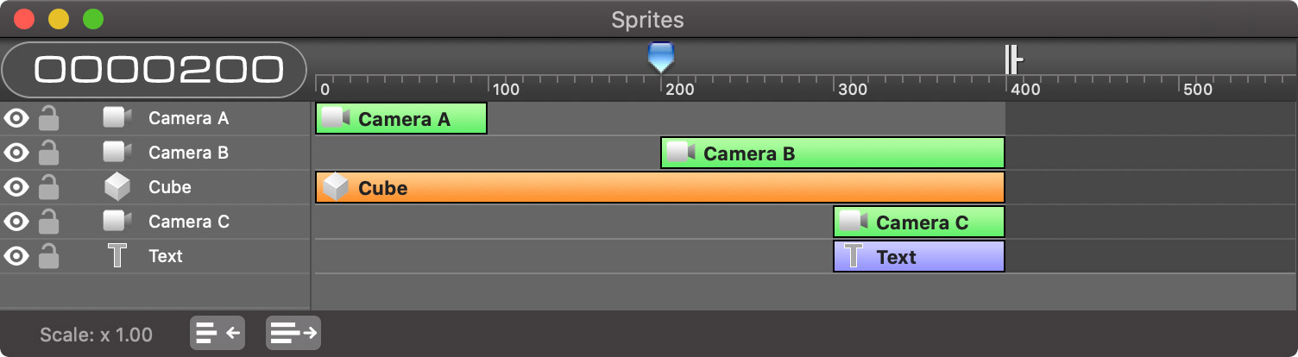Click the align-right arrow button at the bottom
This screenshot has width=1298, height=357.
[293, 332]
